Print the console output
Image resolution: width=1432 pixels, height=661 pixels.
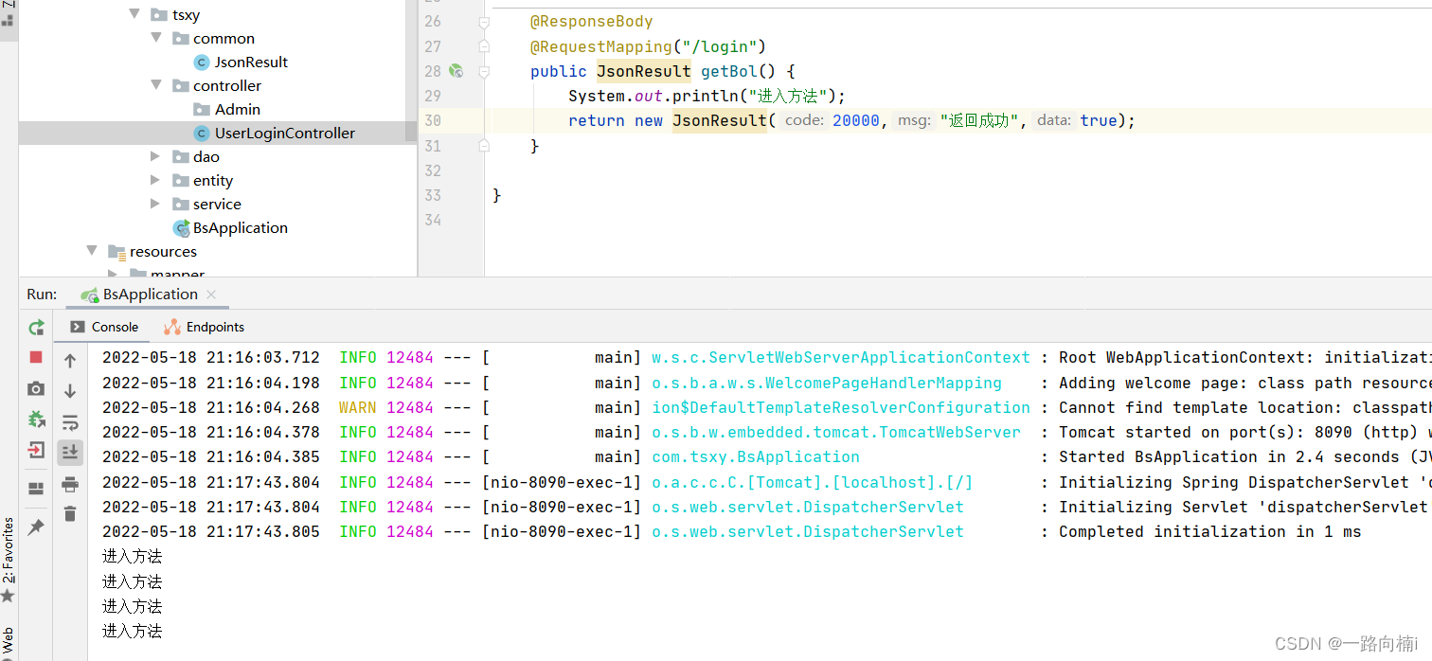point(70,484)
